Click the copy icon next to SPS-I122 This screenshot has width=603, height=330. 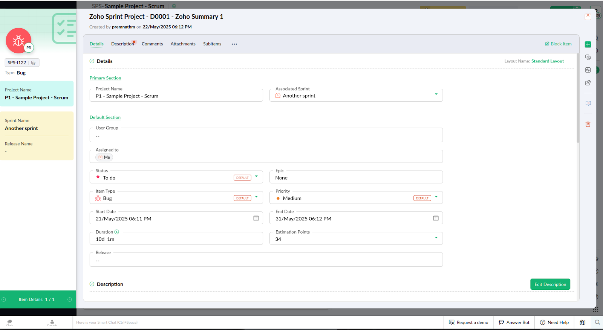[33, 63]
